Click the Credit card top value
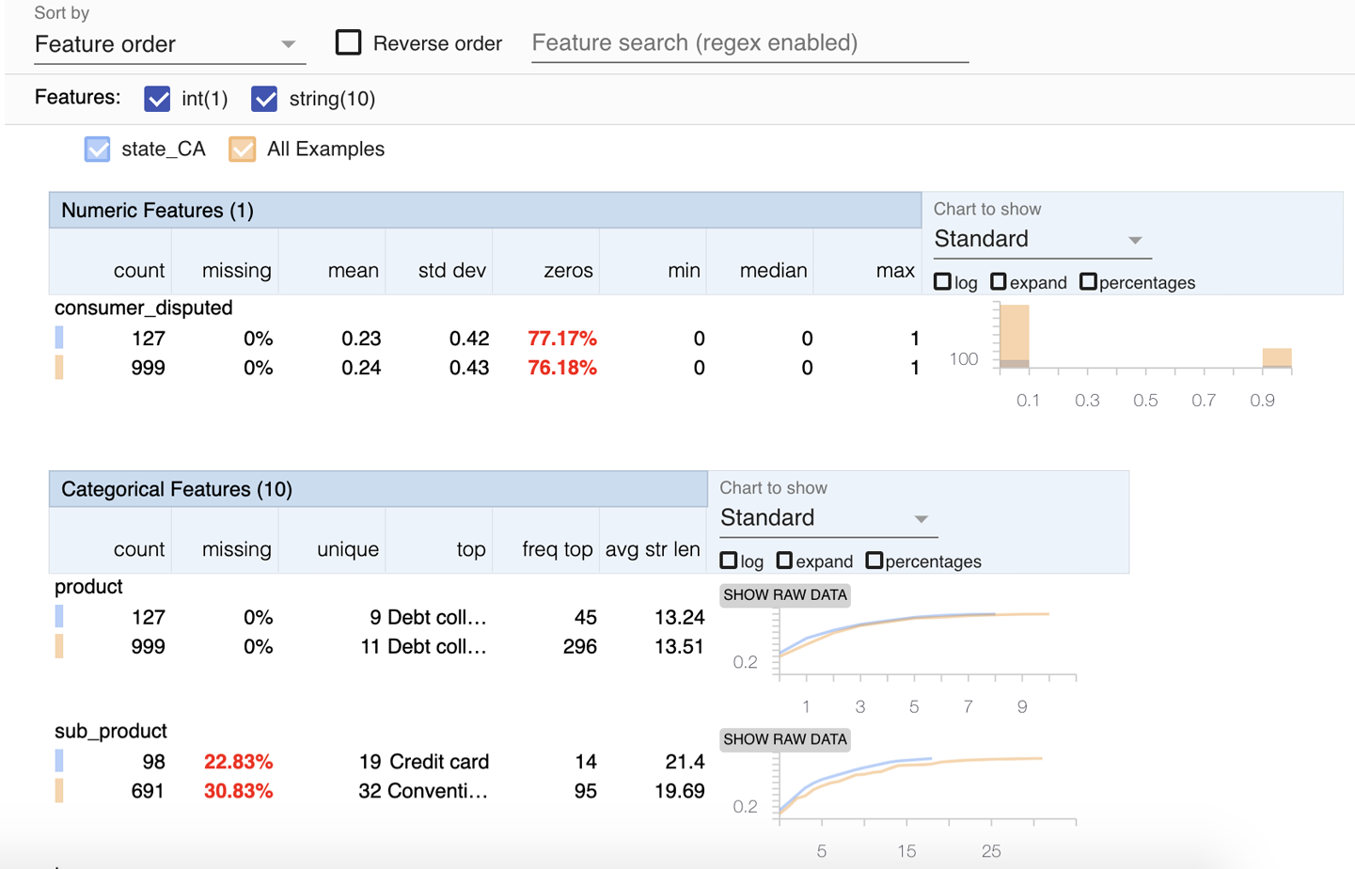 tap(439, 762)
